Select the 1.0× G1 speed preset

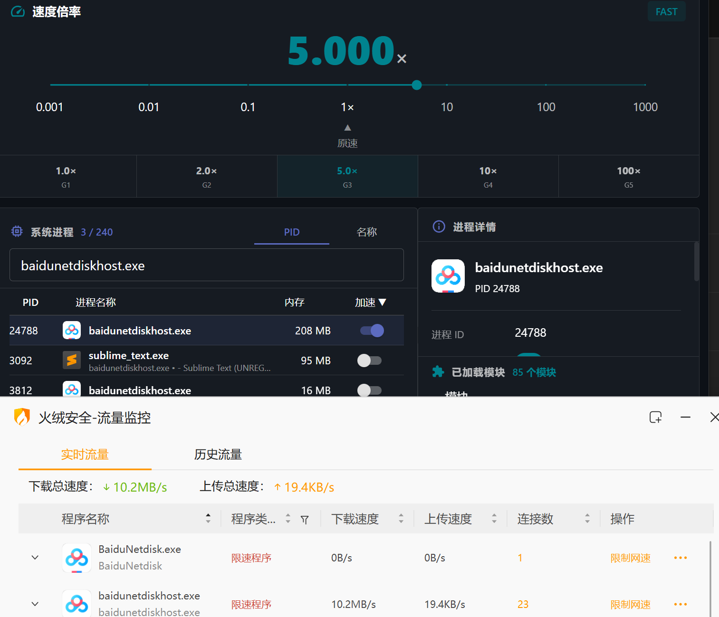click(x=66, y=176)
